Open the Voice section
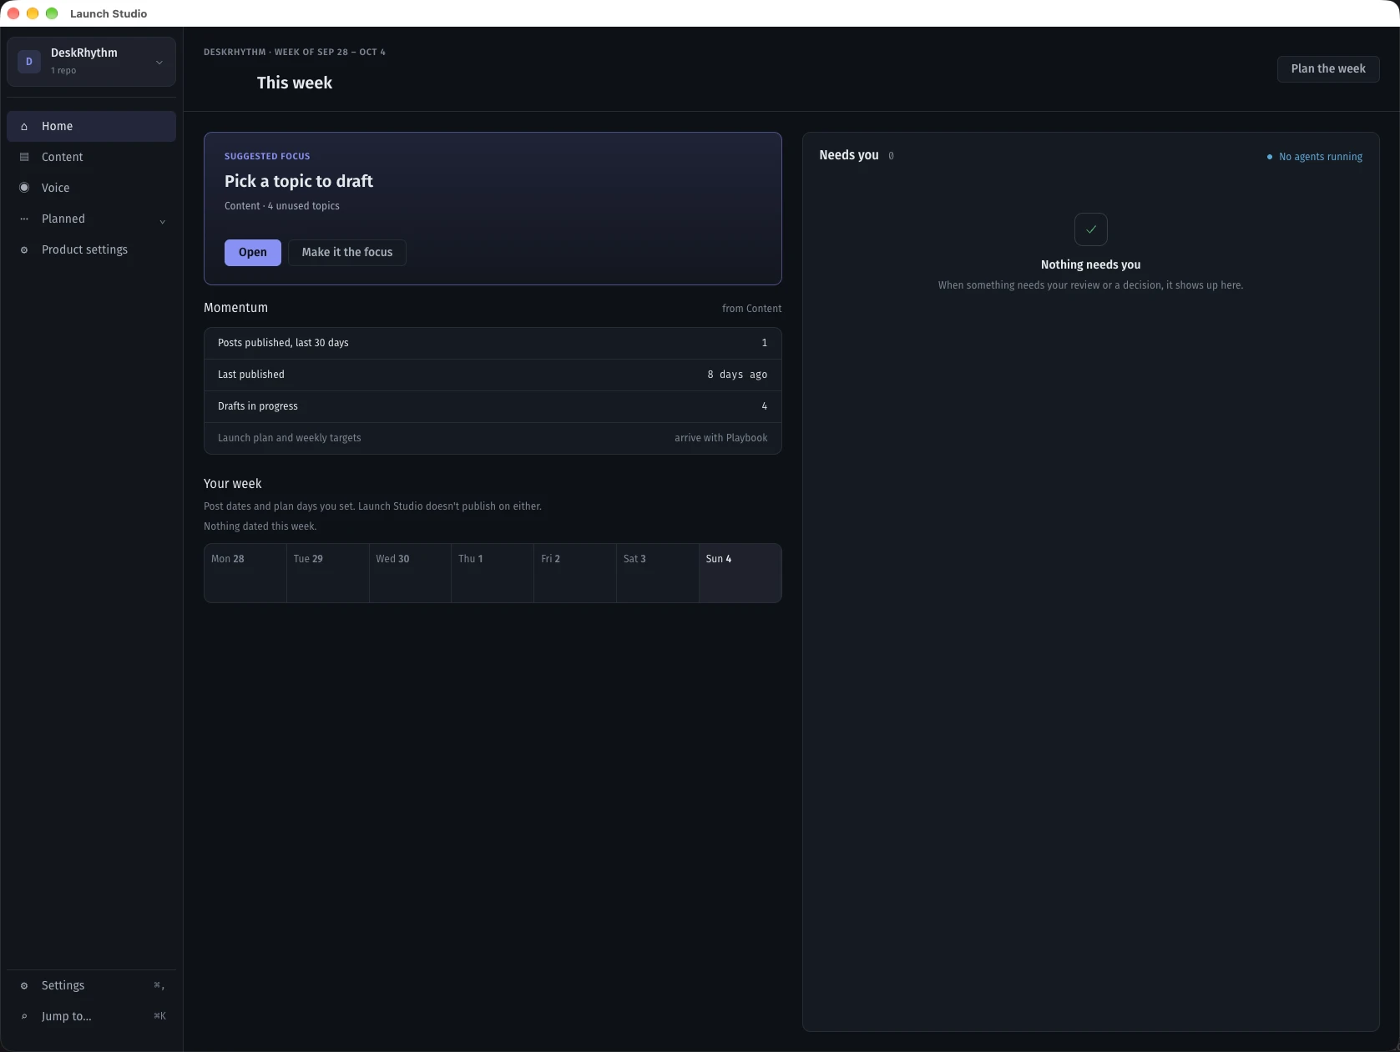The image size is (1400, 1052). point(92,188)
